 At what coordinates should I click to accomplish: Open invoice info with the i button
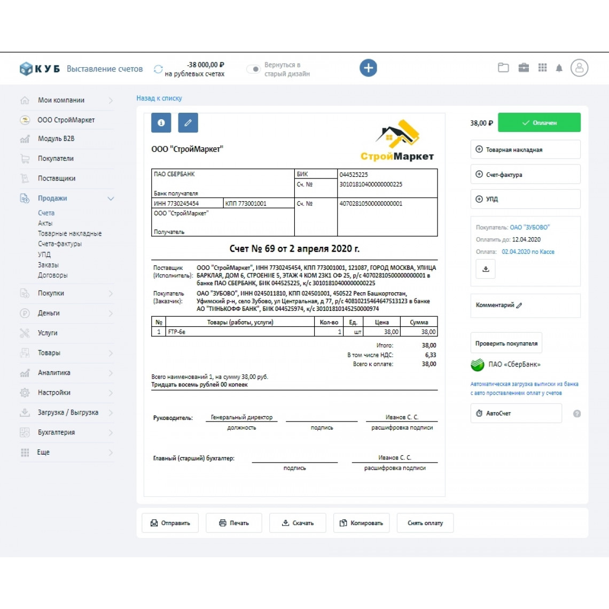pyautogui.click(x=161, y=123)
